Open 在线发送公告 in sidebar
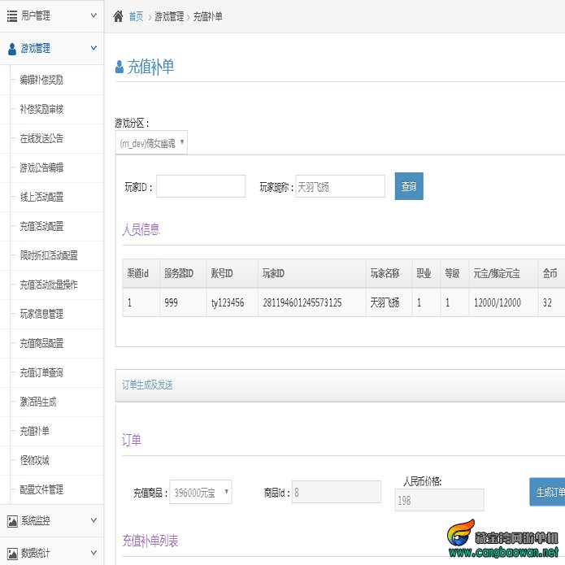This screenshot has width=565, height=565. coord(41,138)
